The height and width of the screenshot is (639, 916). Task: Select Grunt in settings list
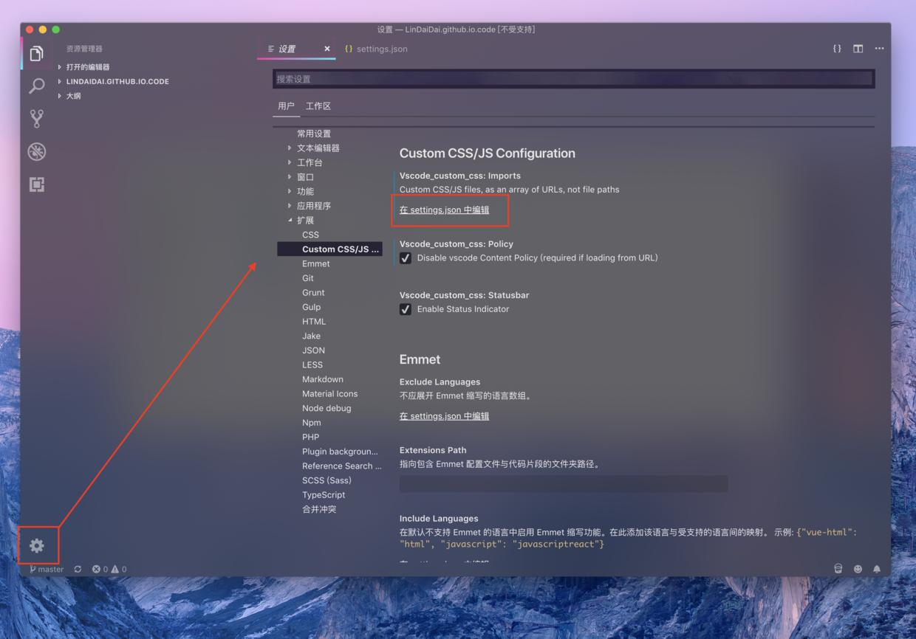pos(313,292)
